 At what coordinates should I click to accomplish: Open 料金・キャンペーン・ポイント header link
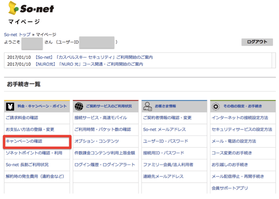click(42, 106)
